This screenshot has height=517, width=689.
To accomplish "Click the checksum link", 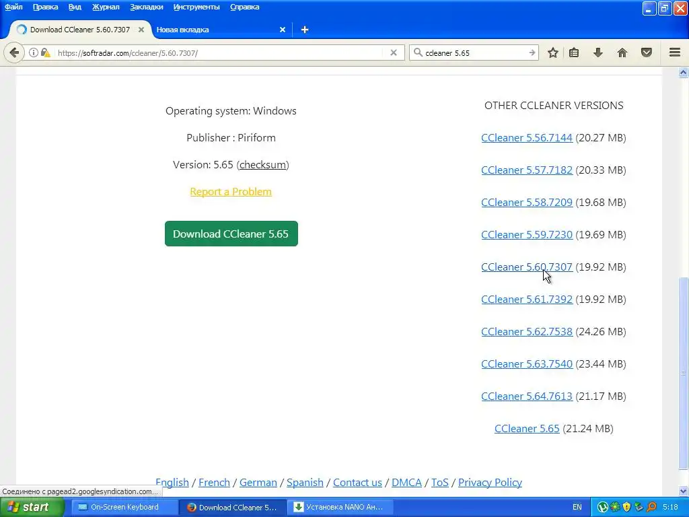I will pyautogui.click(x=263, y=165).
